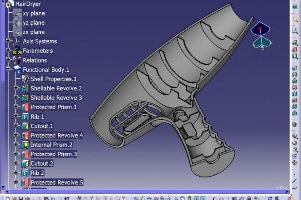
Task: Click the Relations formula icon
Action: 17,60
